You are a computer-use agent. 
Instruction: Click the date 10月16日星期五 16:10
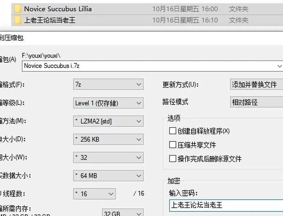point(185,20)
